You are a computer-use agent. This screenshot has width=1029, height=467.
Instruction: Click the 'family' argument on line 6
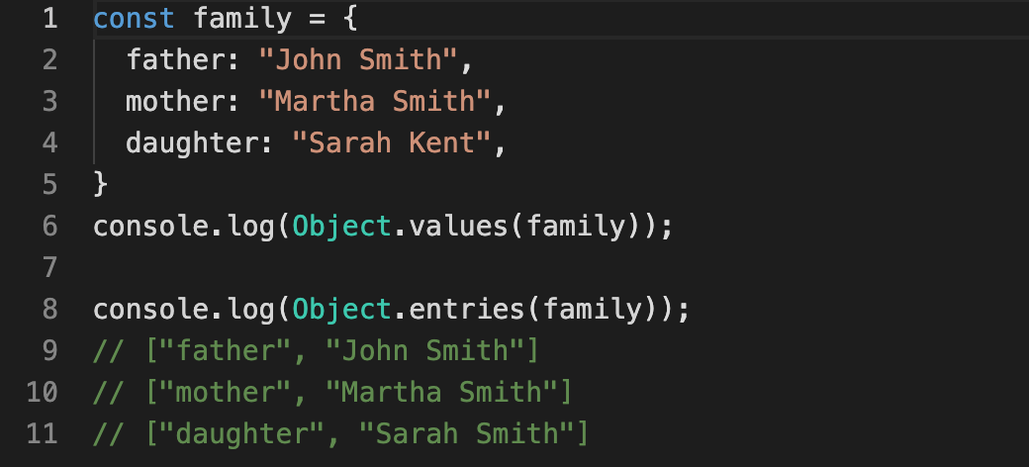click(x=575, y=226)
